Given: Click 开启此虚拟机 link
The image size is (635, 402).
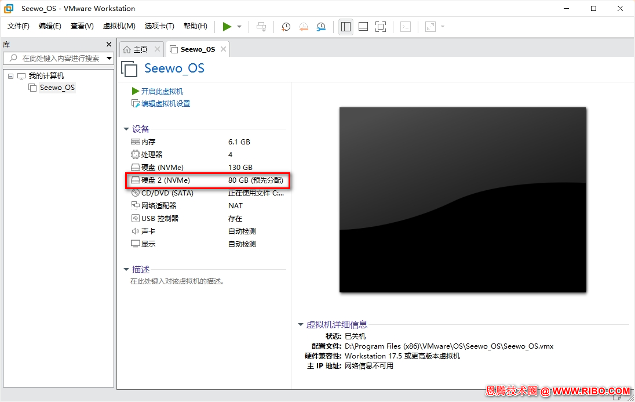Looking at the screenshot, I should pyautogui.click(x=162, y=91).
